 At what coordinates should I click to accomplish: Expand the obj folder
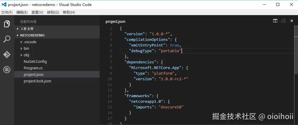[x=21, y=55]
